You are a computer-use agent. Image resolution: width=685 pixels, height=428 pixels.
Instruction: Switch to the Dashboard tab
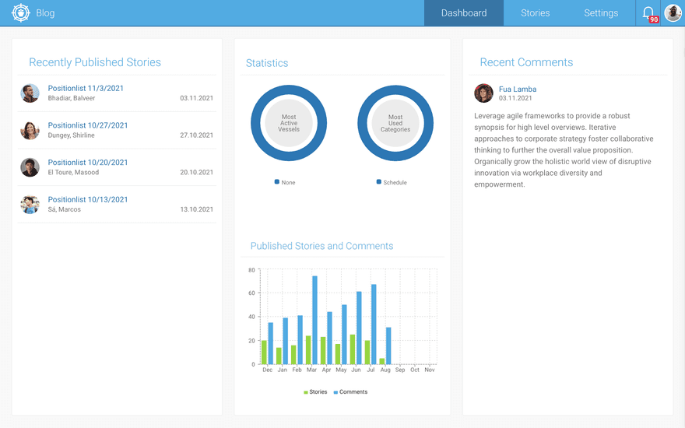coord(463,13)
